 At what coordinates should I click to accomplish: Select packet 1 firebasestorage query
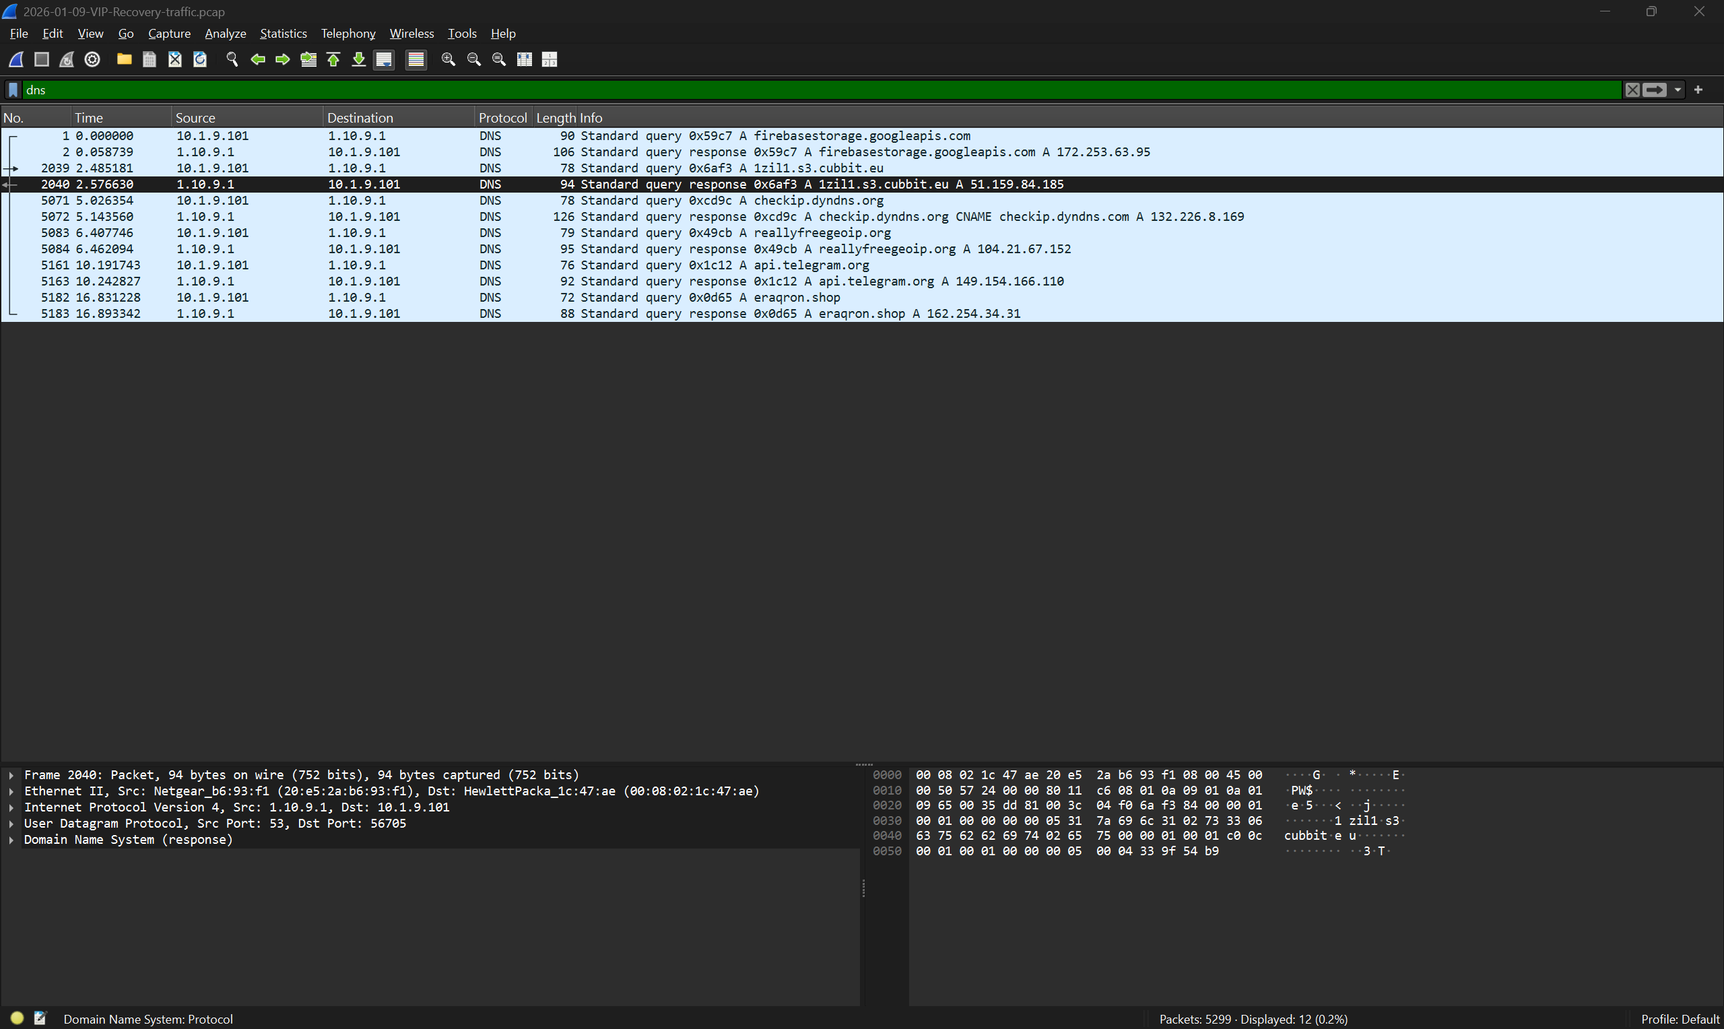tap(861, 136)
